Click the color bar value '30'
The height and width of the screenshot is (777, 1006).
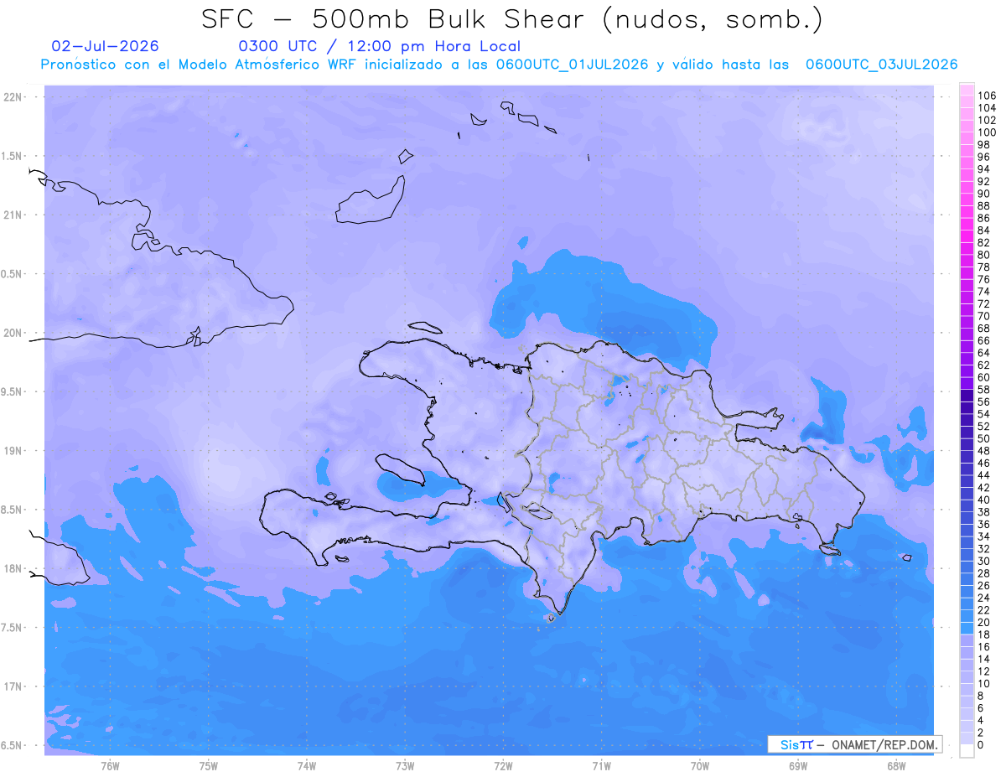tap(984, 561)
